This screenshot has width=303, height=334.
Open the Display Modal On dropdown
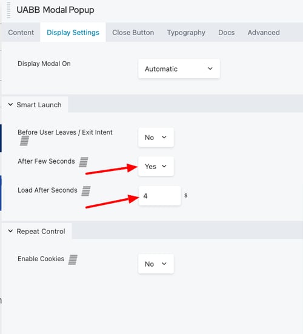tap(179, 69)
